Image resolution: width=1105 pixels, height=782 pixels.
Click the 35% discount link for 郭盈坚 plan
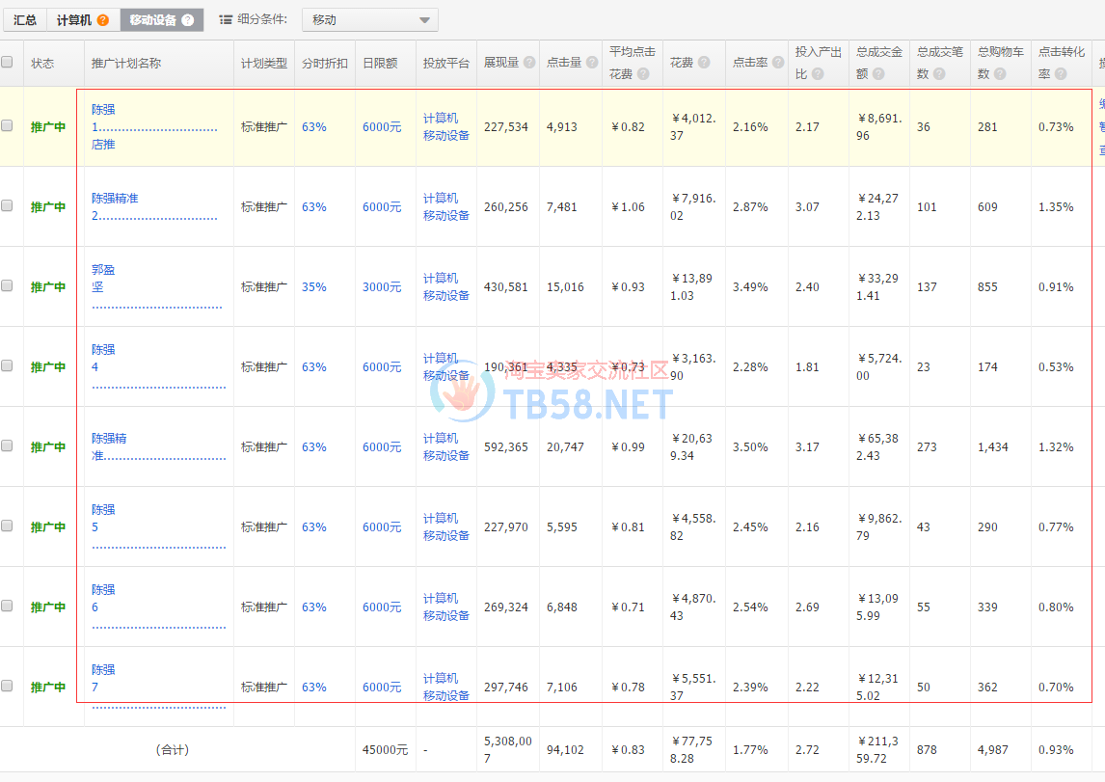coord(313,286)
